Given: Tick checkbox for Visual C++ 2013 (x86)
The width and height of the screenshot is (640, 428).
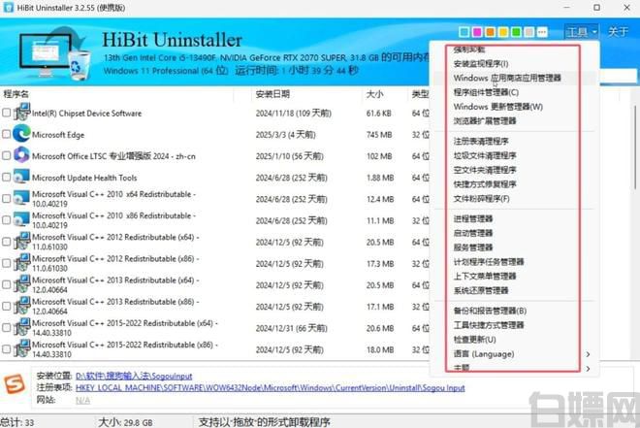Looking at the screenshot, I should tap(6, 307).
